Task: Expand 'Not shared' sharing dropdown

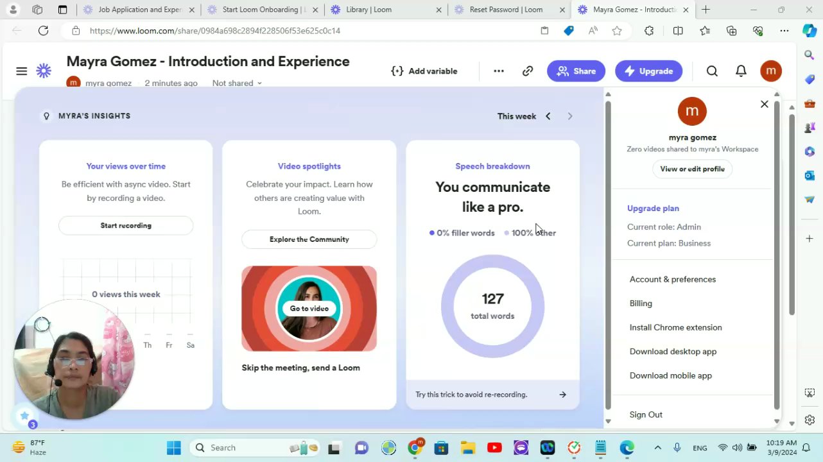Action: (x=237, y=83)
